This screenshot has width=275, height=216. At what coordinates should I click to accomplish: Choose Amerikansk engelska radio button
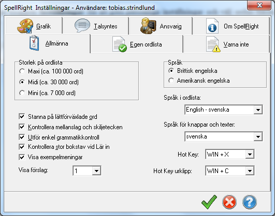tap(171, 81)
